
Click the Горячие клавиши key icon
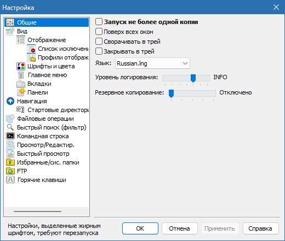click(x=10, y=180)
